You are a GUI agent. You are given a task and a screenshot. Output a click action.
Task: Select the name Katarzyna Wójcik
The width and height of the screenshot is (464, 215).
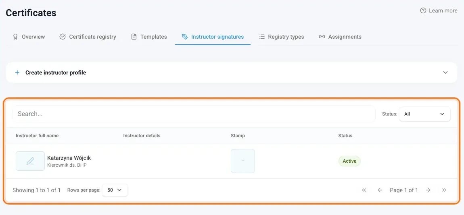[69, 158]
